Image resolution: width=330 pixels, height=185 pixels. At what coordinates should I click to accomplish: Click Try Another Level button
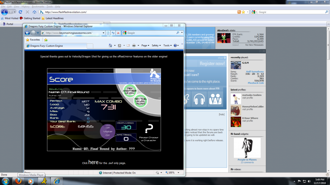[130, 90]
